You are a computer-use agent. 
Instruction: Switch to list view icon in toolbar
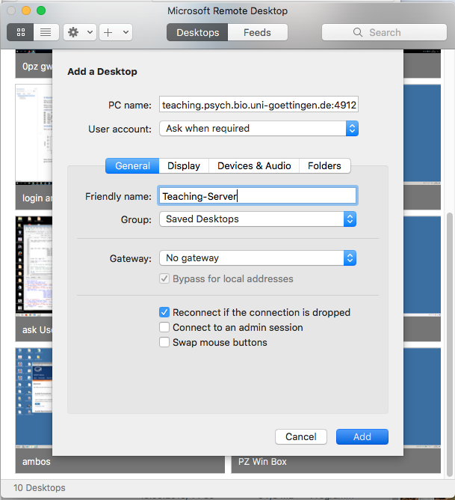pyautogui.click(x=46, y=32)
